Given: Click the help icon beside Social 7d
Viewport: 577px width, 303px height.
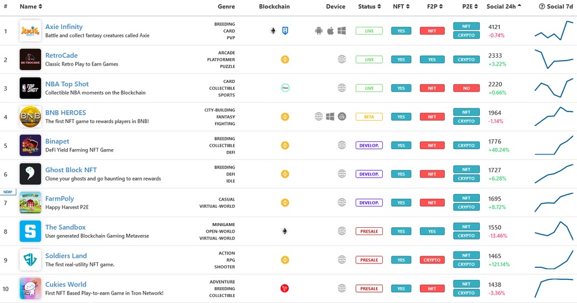Looking at the screenshot, I should (x=542, y=7).
